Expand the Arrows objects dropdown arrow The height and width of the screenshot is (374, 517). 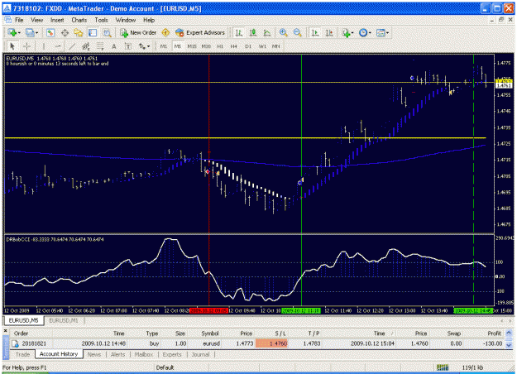coord(148,46)
